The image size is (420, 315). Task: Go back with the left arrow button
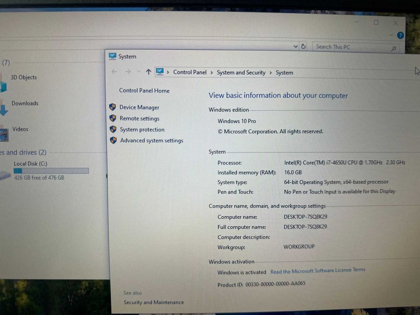[x=114, y=72]
